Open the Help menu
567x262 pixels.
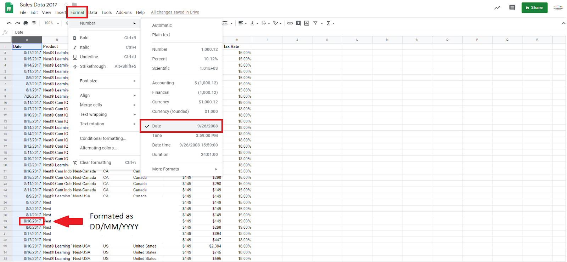click(140, 12)
